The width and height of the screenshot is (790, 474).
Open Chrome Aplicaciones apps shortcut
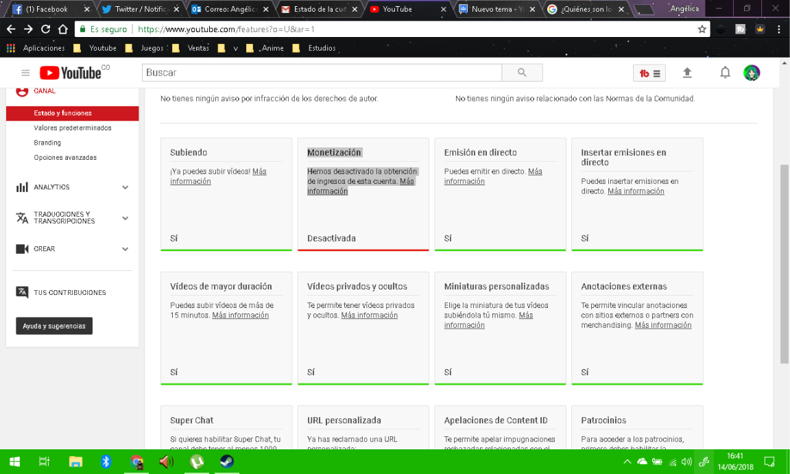coord(36,48)
